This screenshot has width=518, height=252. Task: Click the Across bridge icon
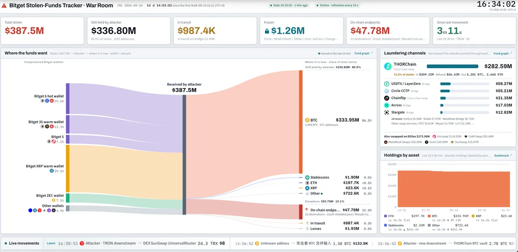387,105
